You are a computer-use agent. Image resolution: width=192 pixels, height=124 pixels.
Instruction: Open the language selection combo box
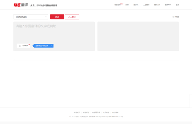click(x=31, y=17)
